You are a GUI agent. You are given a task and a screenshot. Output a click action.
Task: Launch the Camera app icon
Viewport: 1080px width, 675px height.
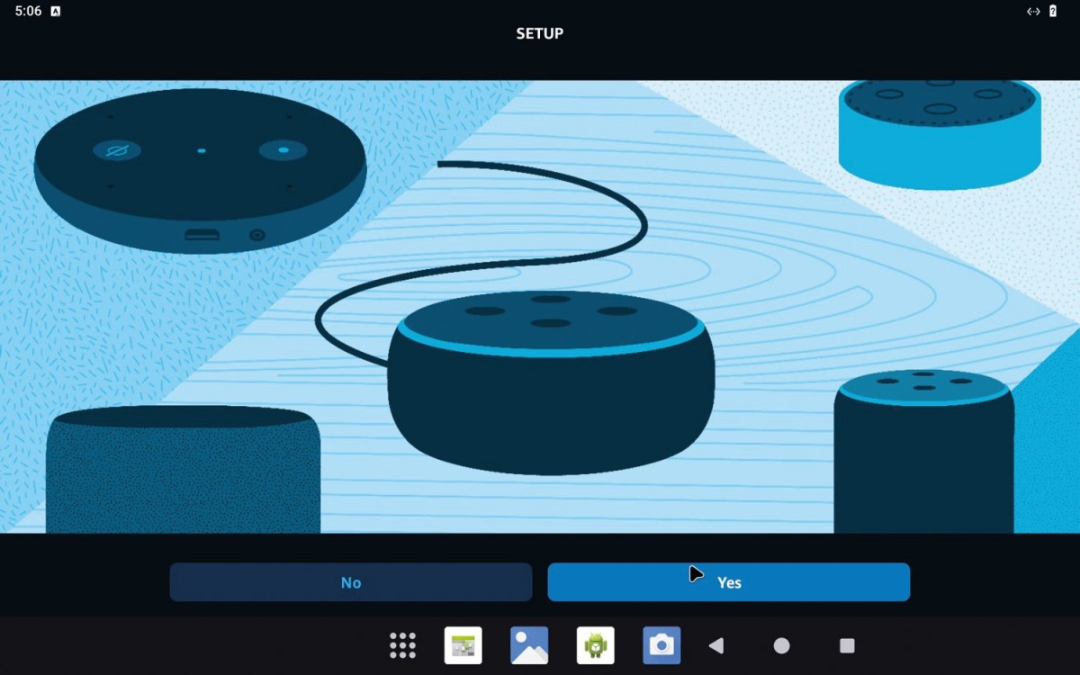coord(661,645)
